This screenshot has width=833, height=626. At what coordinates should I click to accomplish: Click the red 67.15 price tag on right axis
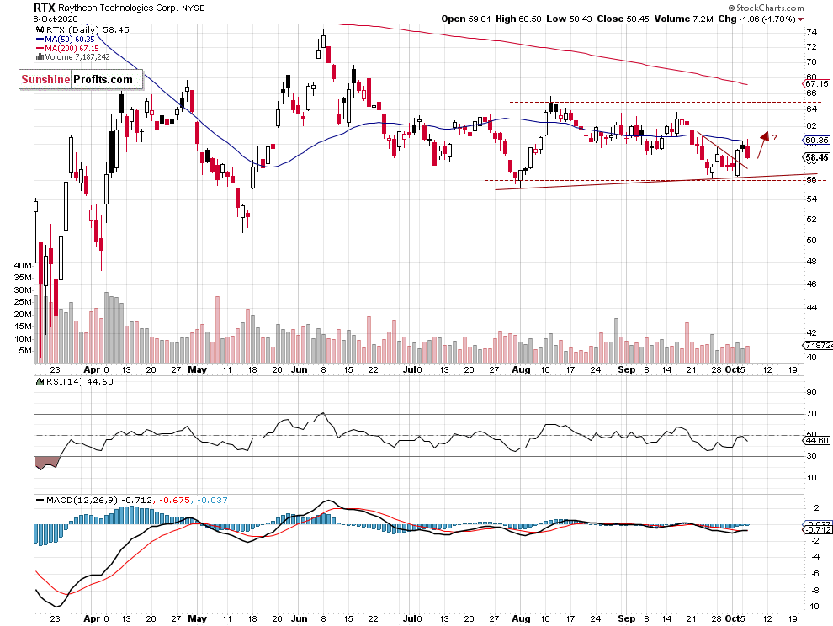tap(815, 84)
